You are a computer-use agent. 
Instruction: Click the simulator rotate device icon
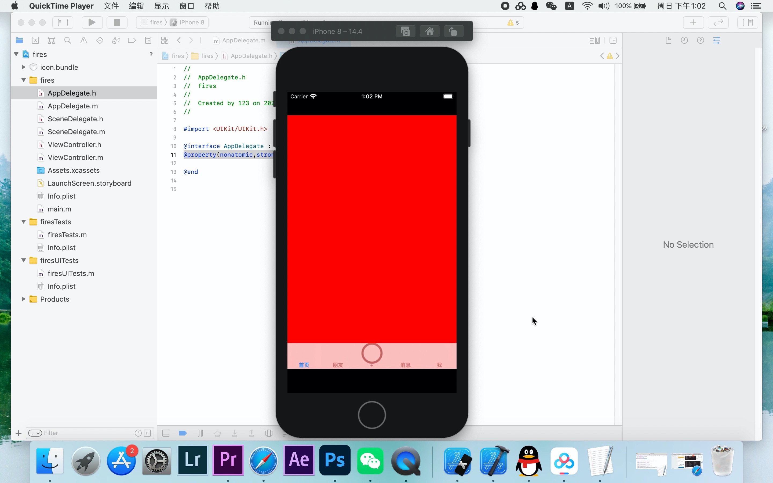453,32
